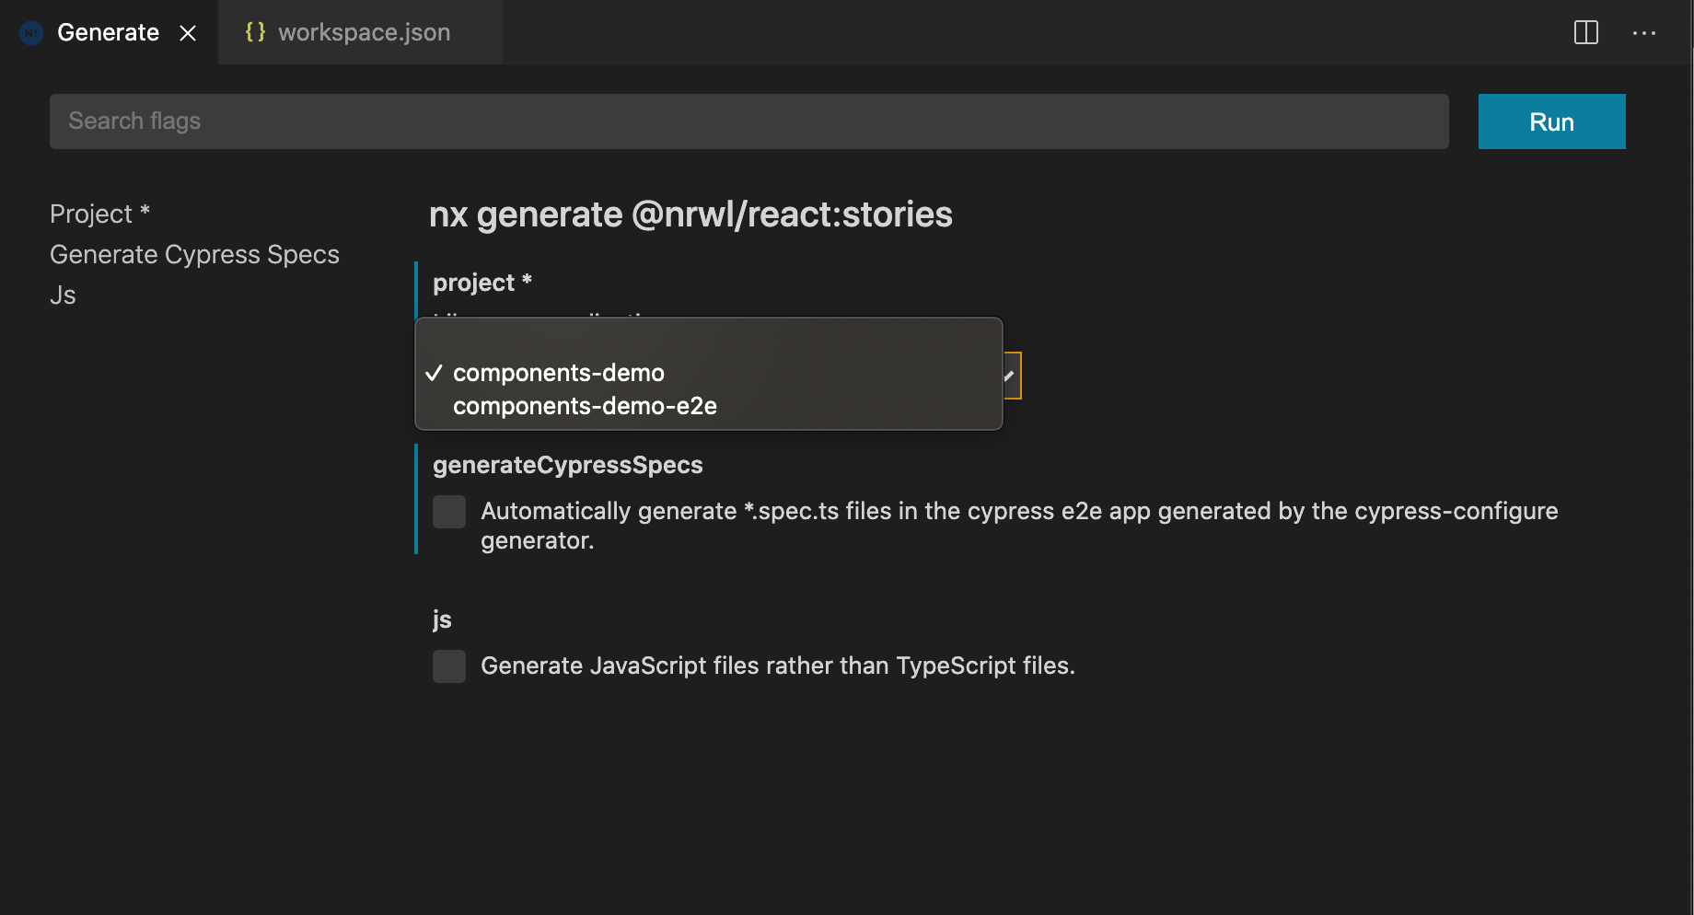
Task: Choose components-demo-e2e in the project dropdown
Action: pyautogui.click(x=708, y=406)
